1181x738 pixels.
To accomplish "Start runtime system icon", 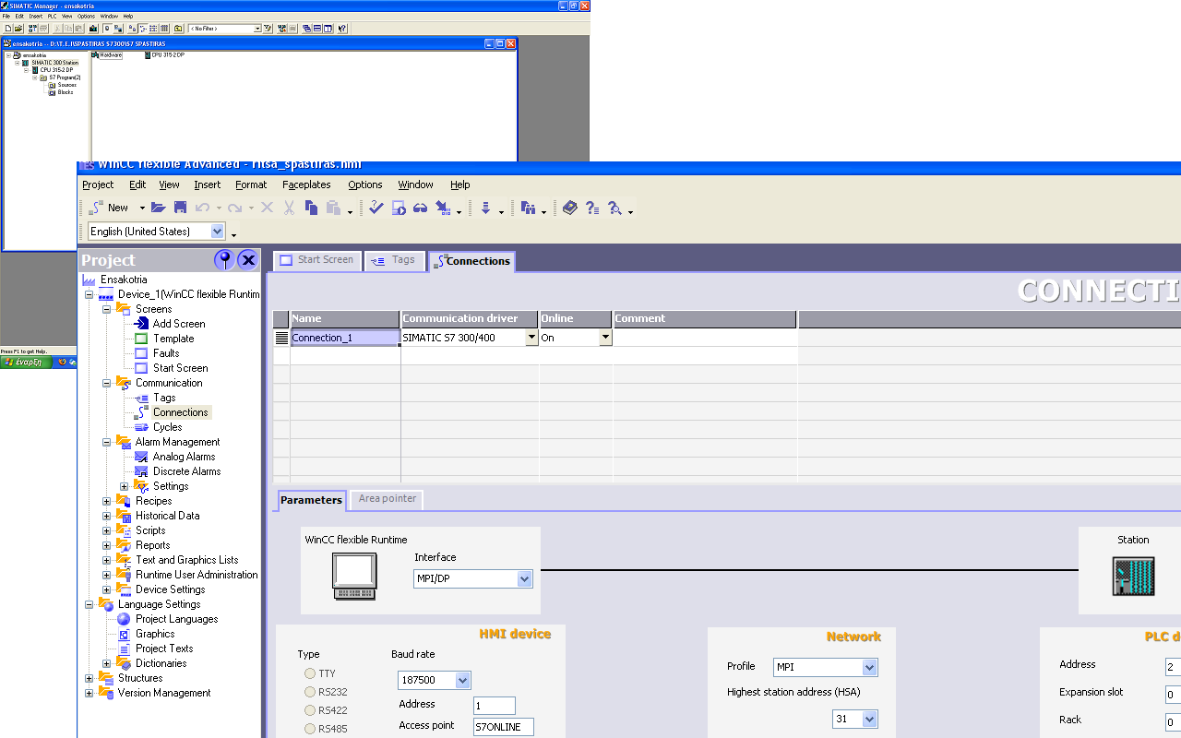I will coord(399,208).
